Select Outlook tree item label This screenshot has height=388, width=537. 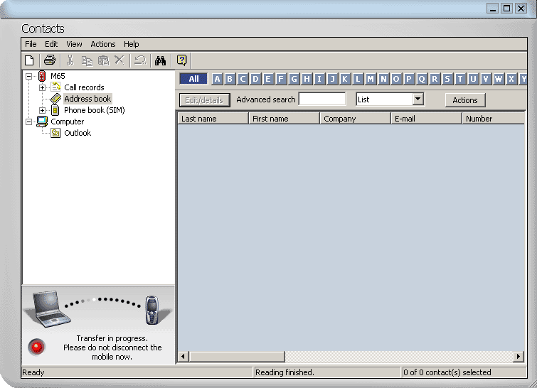point(78,133)
